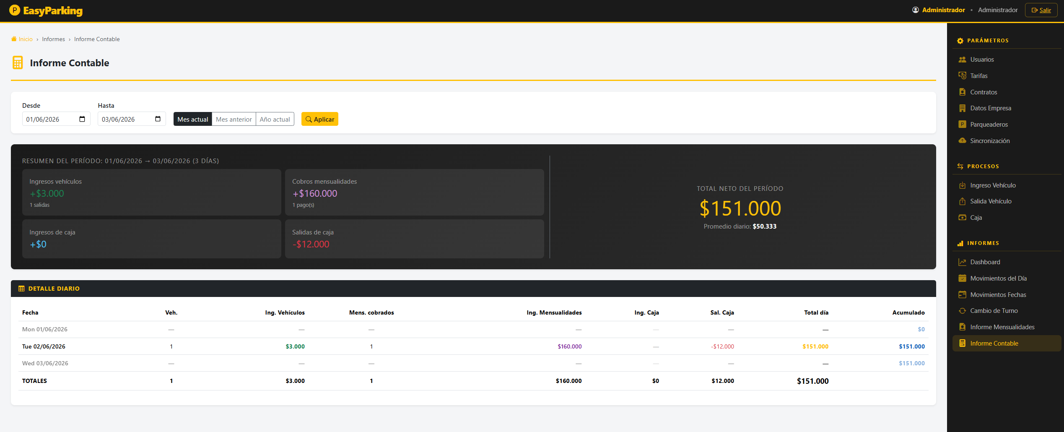Viewport: 1064px width, 432px height.
Task: Click the Datos Empresa building icon
Action: coord(963,108)
